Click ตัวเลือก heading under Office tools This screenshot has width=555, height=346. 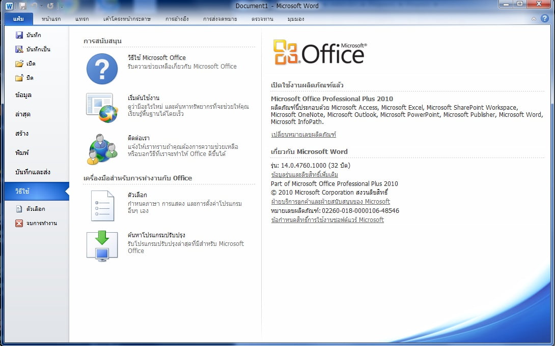(137, 195)
